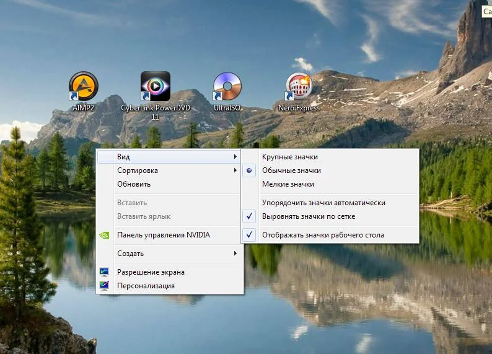The height and width of the screenshot is (354, 492).
Task: Open Панель управления NVIDIA
Action: [169, 235]
